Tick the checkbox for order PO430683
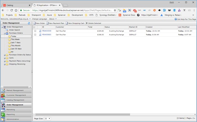Screen dimensions: 197x122 coord(35,35)
